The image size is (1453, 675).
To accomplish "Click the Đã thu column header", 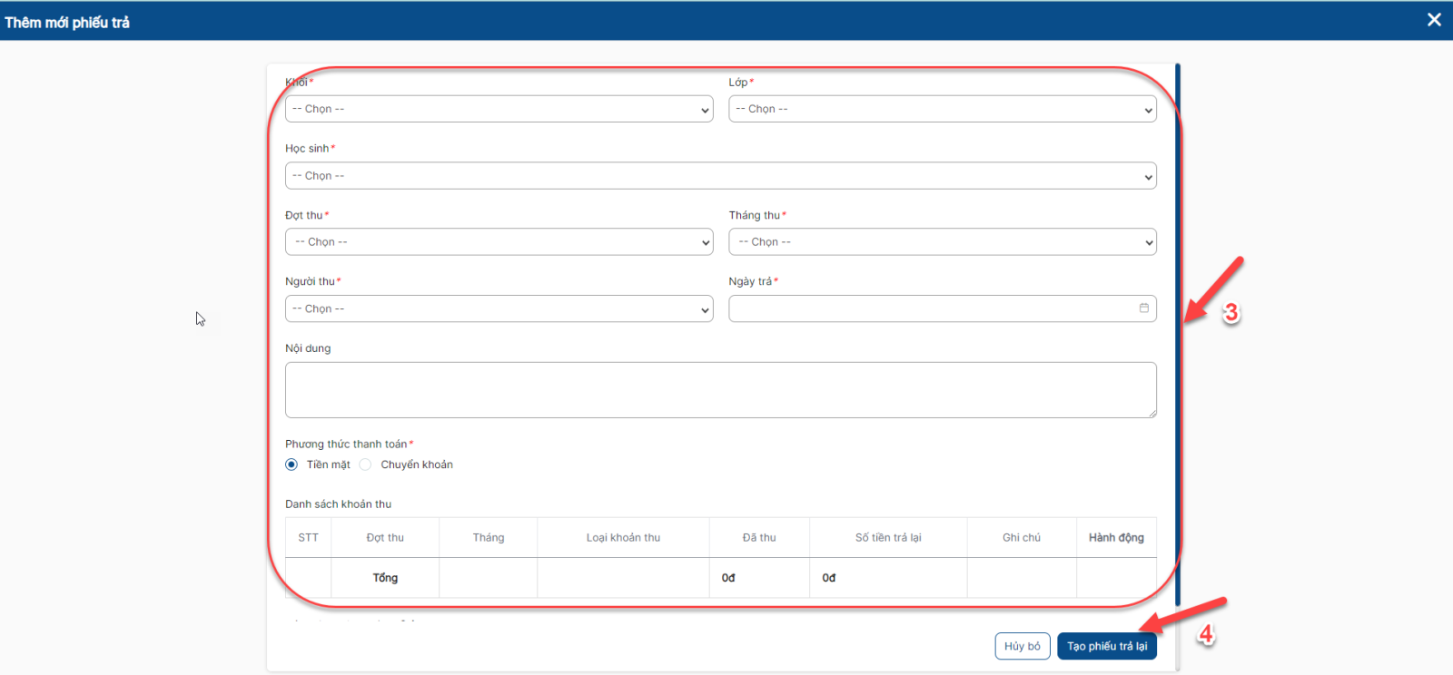I will [x=759, y=538].
